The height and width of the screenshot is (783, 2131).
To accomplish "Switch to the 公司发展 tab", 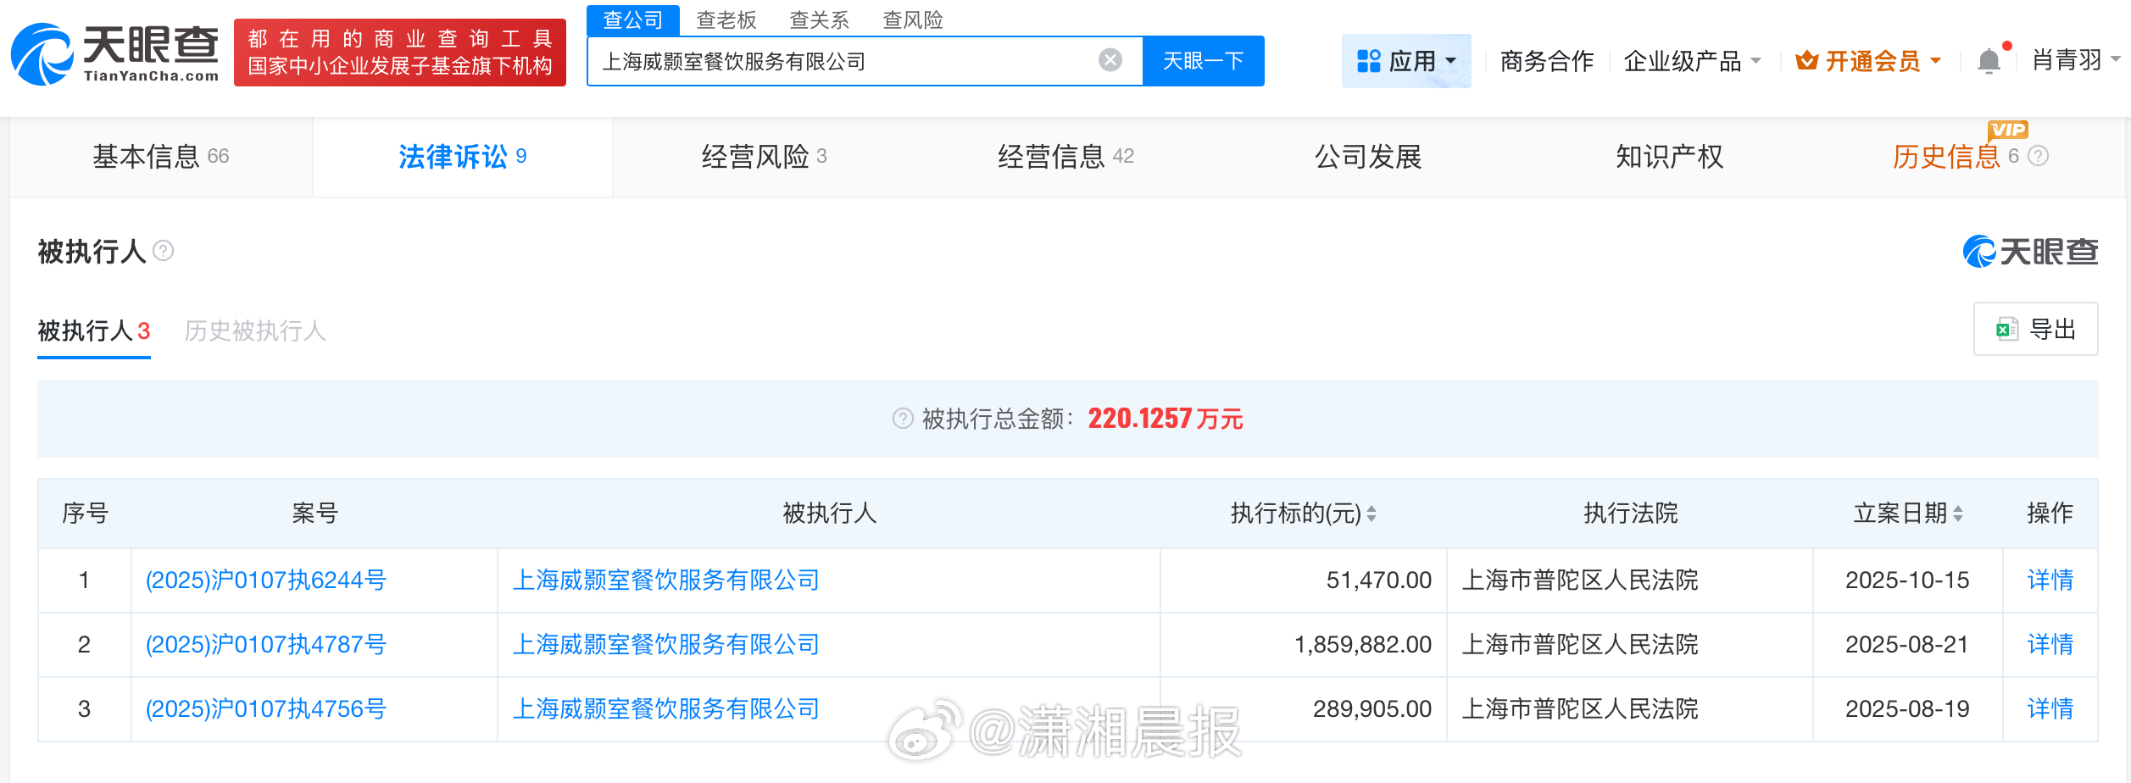I will tap(1368, 157).
